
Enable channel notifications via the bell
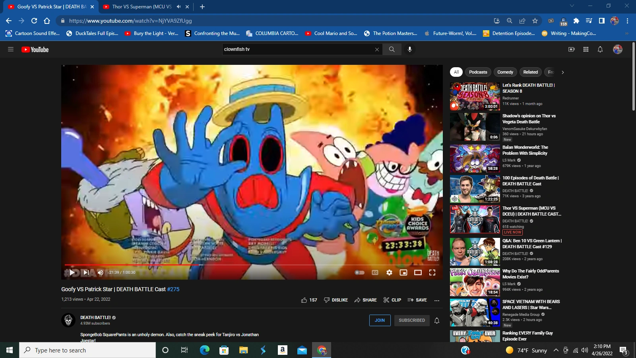pos(437,320)
